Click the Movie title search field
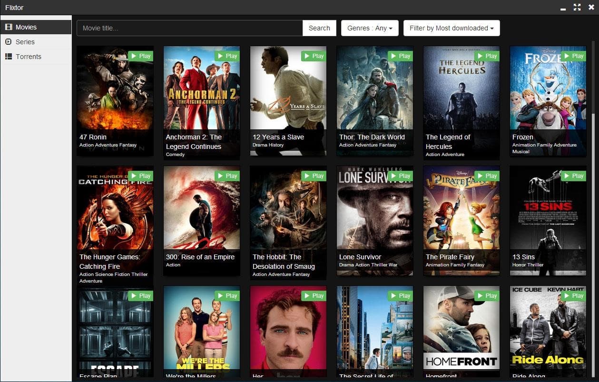Image resolution: width=599 pixels, height=382 pixels. (190, 28)
